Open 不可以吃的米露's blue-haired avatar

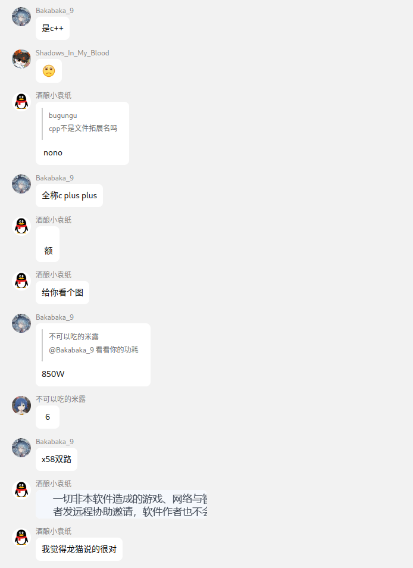click(x=21, y=405)
